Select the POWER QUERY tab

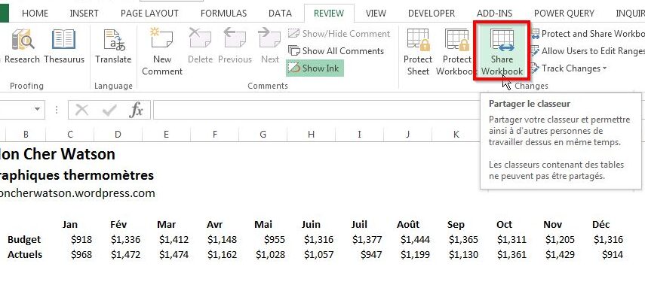coord(564,13)
